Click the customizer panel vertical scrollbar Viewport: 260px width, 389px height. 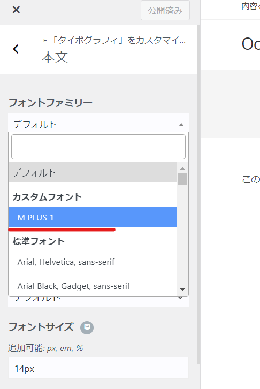(198, 195)
